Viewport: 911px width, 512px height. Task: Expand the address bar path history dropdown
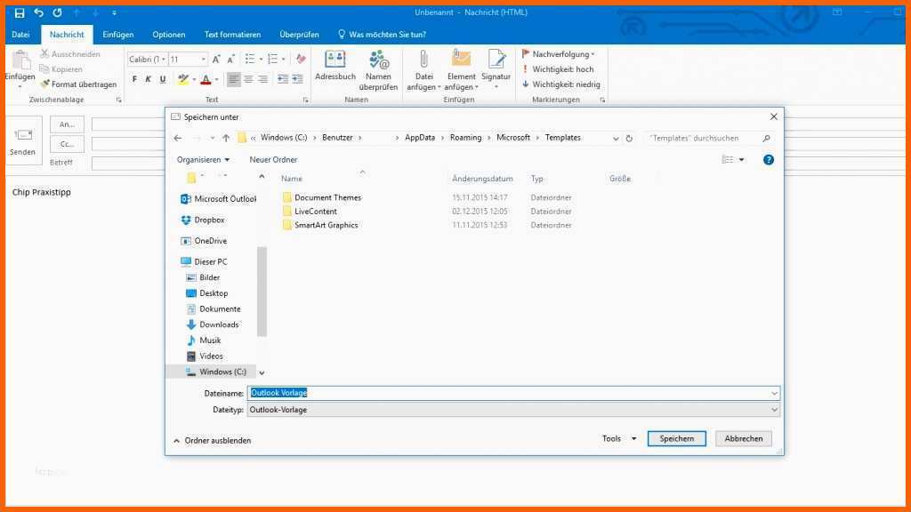616,138
